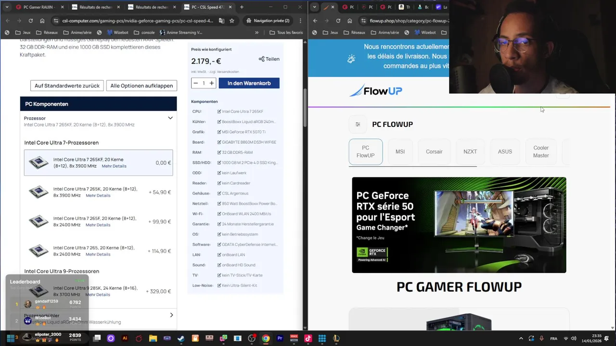Select Intel Core Ultra 7 265KF processor option

tap(98, 162)
